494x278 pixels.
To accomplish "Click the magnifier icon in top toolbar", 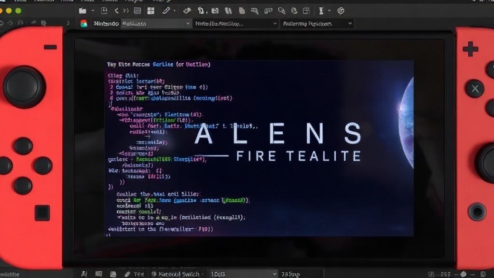I will [281, 11].
